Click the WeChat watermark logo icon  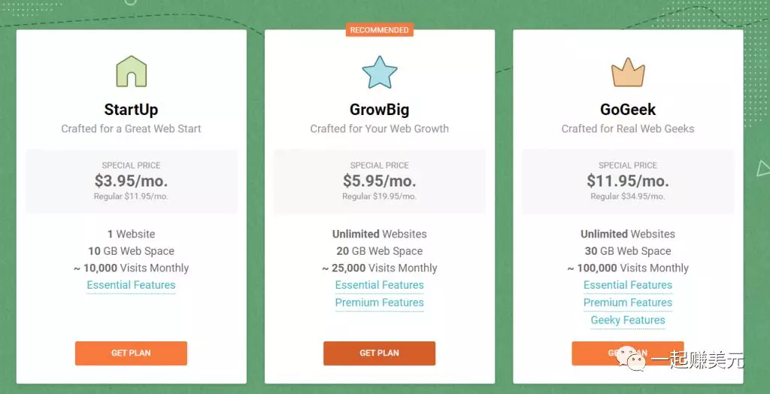632,361
